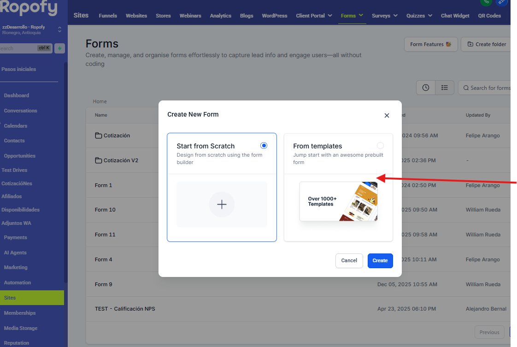Click the Cotización folder icon

98,135
